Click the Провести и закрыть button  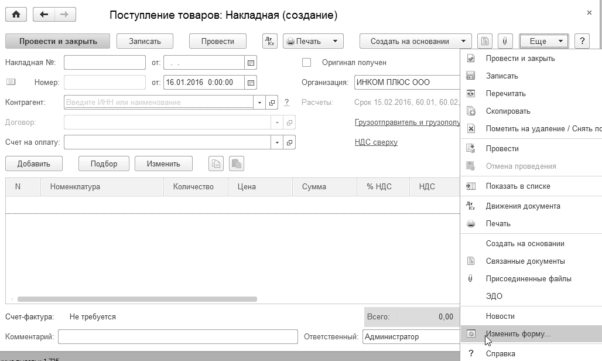coord(57,41)
